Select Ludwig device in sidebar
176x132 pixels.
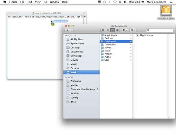click(81, 98)
